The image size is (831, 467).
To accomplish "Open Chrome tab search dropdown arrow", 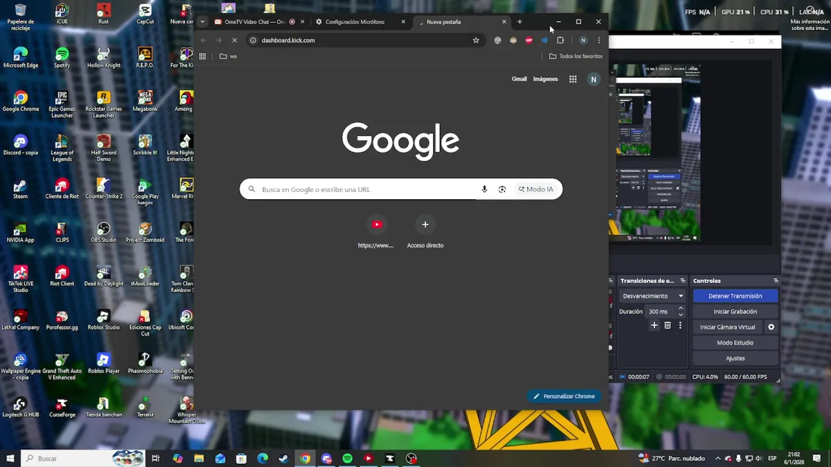I will point(202,21).
